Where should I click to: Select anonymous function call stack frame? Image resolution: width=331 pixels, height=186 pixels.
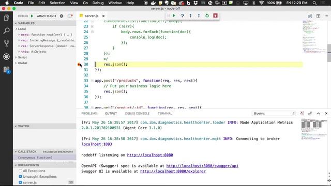(45, 158)
